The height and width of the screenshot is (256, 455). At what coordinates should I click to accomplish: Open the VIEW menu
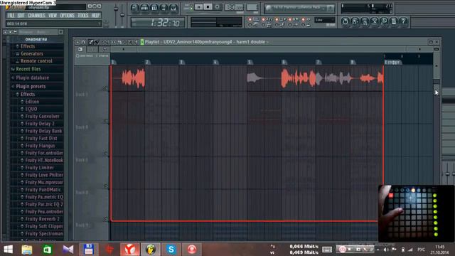tap(53, 15)
